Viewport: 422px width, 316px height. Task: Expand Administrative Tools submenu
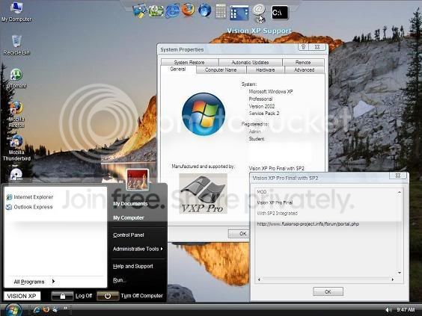tap(138, 249)
